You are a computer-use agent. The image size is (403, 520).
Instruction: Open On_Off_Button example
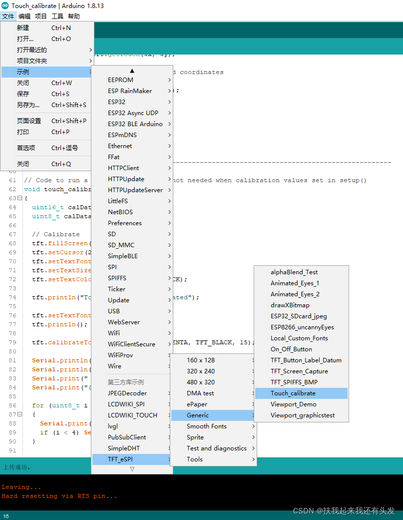pos(302,349)
